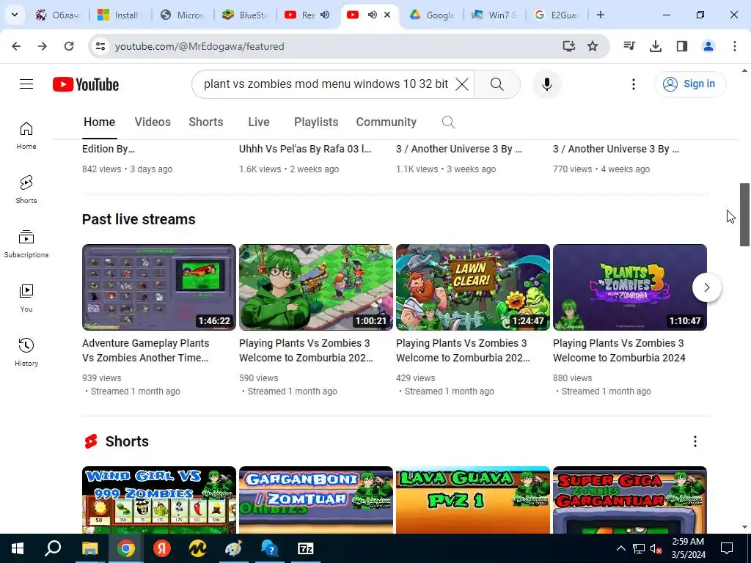The image size is (751, 563).
Task: Open title Adventure Gameplay Plants Vs Zombies
Action: [x=146, y=350]
